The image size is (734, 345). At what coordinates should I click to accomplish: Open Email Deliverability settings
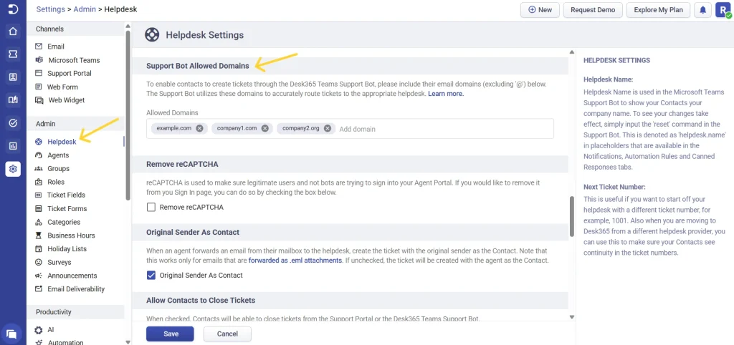pos(76,289)
